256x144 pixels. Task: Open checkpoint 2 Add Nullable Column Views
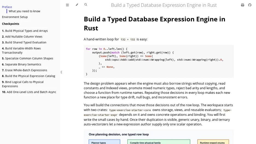(x=22, y=37)
